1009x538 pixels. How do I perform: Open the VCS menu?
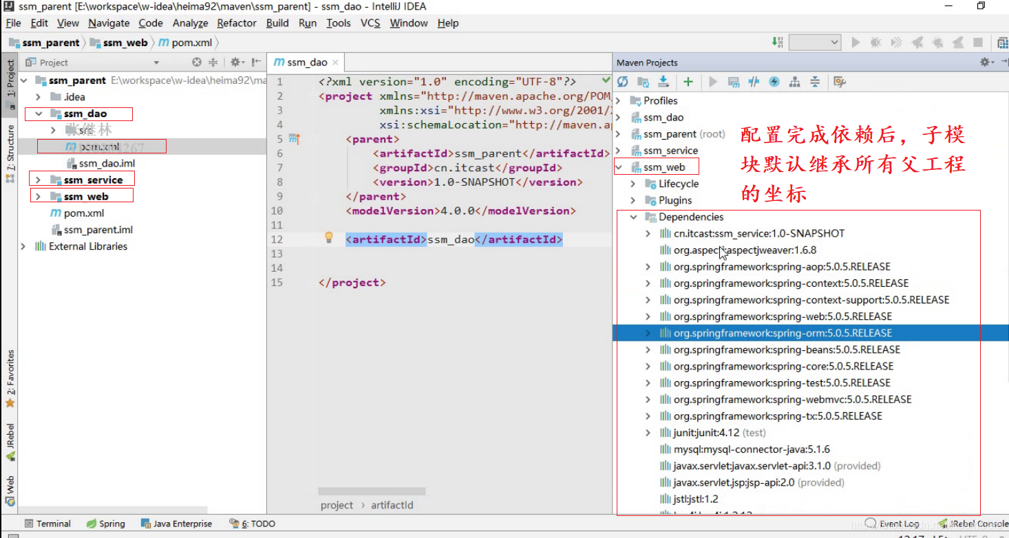[370, 23]
